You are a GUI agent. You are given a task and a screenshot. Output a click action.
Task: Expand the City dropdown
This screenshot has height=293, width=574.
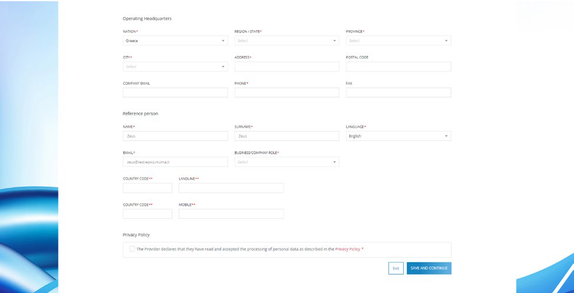175,67
